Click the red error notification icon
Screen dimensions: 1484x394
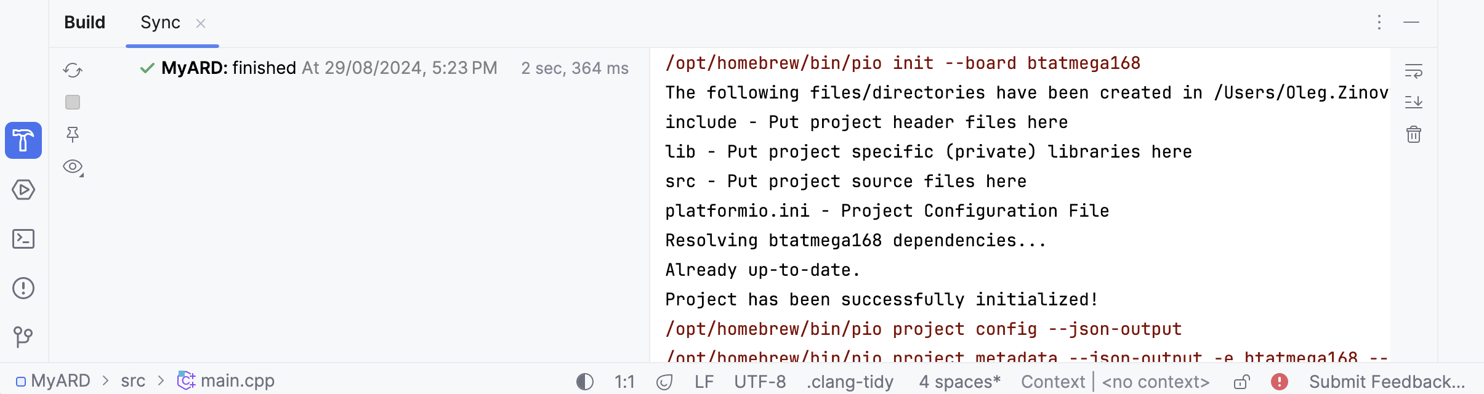[1280, 382]
